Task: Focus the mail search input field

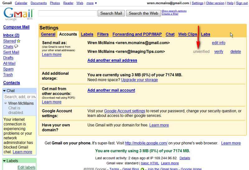Action: 68,13
